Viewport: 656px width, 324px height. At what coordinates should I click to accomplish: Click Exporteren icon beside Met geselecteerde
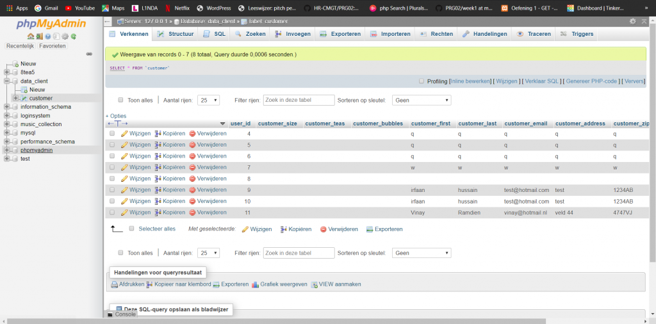click(370, 229)
